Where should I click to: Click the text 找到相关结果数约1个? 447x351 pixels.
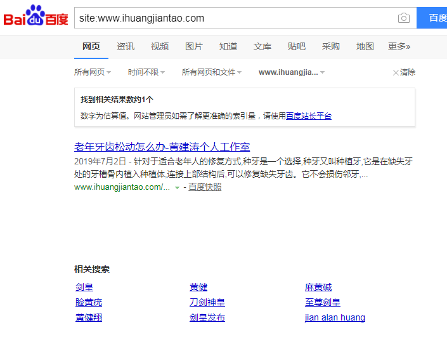[117, 100]
